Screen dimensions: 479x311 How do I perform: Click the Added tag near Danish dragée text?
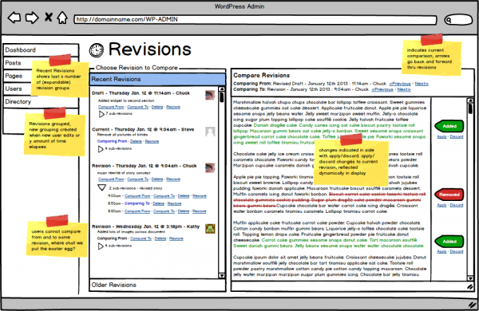click(449, 126)
